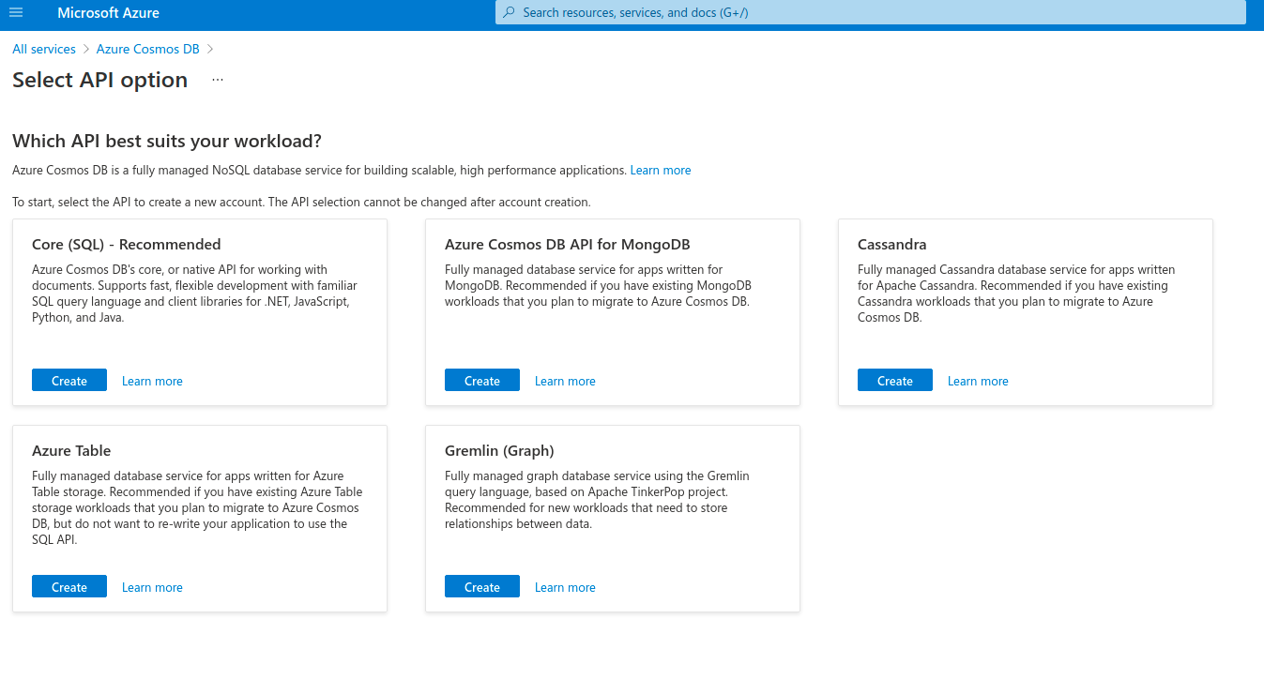1264x679 pixels.
Task: Click the Which API best suits your workload heading
Action: point(167,142)
